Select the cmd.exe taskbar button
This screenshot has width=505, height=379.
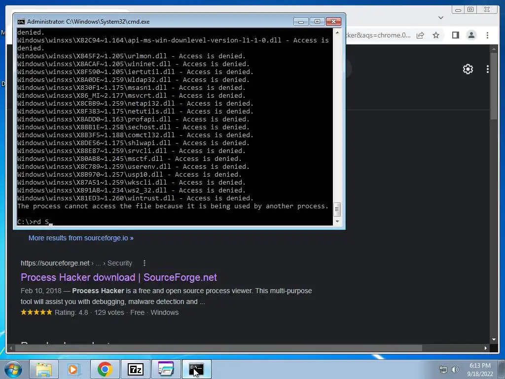pos(196,369)
